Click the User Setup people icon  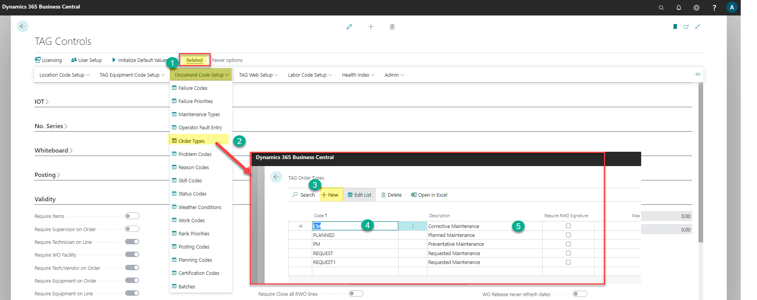point(74,60)
